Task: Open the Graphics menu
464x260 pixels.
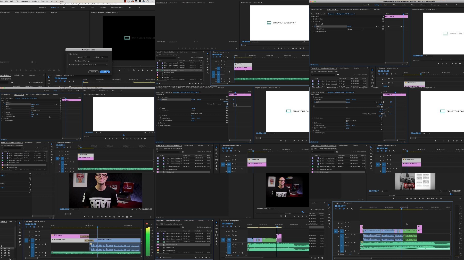Action: (x=45, y=1)
